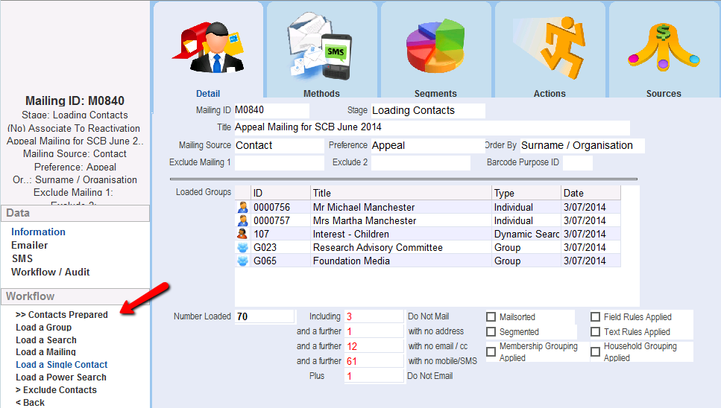The height and width of the screenshot is (408, 721).
Task: Click the no email / cc count 12
Action: click(x=374, y=346)
